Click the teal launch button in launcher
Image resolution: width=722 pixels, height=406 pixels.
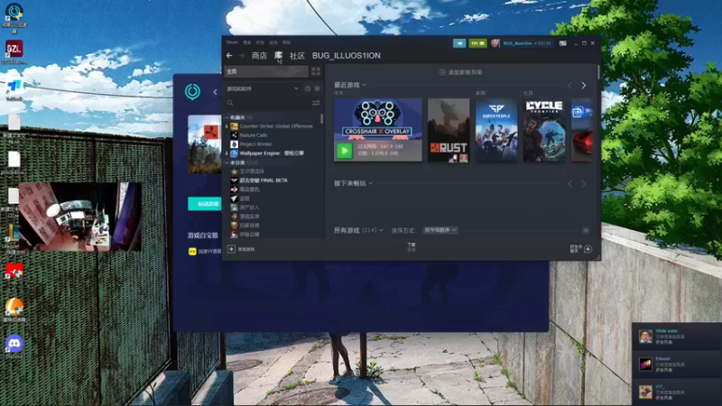point(205,204)
